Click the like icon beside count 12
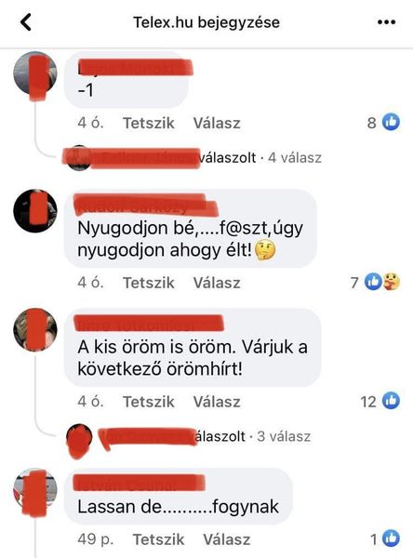The image size is (413, 558). point(391,401)
